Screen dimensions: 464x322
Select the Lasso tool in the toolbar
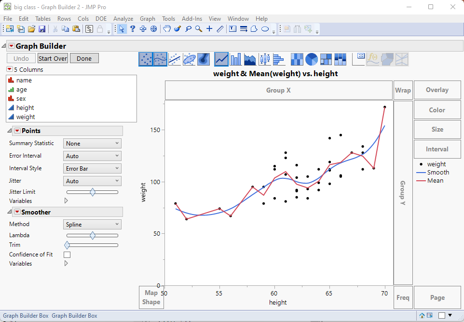pyautogui.click(x=188, y=29)
